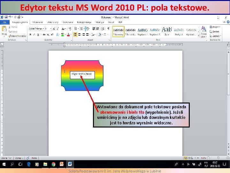This screenshot has height=173, width=230.
Task: Click the Bullets list icon
Action: [x=76, y=29]
